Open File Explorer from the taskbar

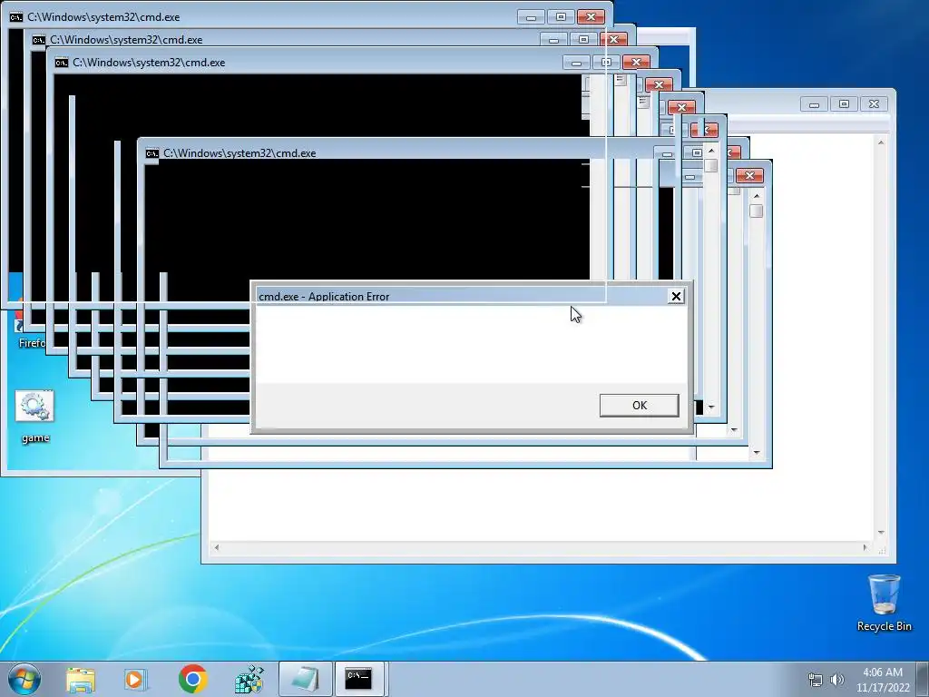point(81,679)
